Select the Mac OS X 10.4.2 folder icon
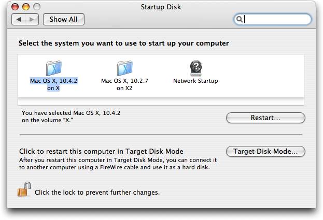The height and width of the screenshot is (220, 323). tap(54, 68)
